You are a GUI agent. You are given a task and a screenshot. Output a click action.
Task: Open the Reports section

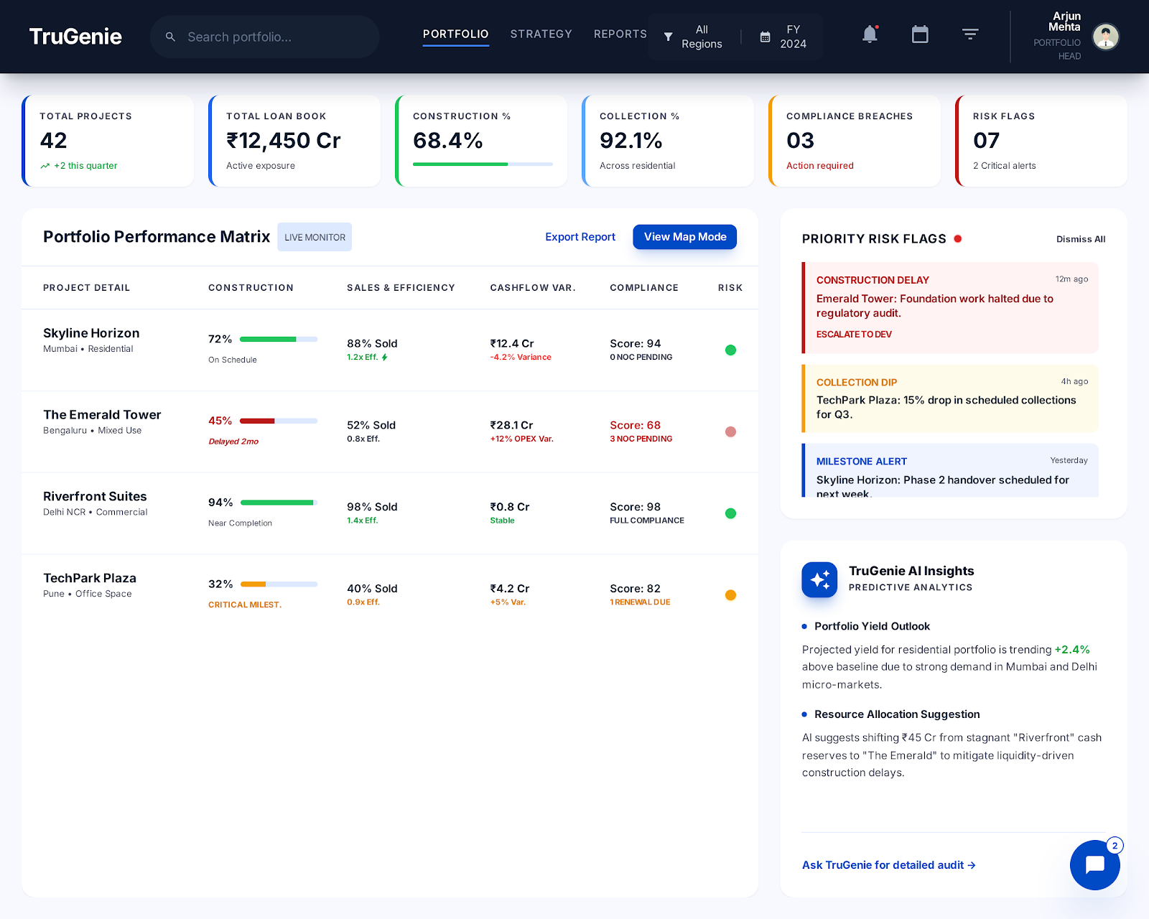click(620, 34)
